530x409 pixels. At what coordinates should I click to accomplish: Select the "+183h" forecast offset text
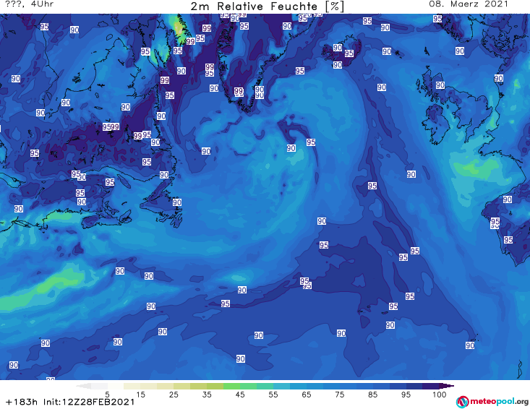[22, 402]
